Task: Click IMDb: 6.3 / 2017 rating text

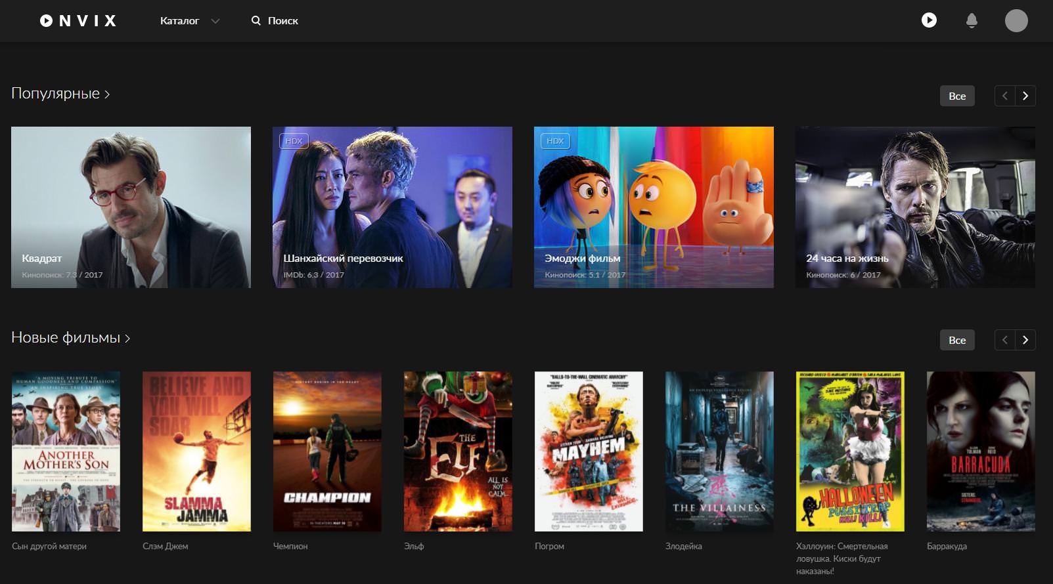Action: point(313,275)
